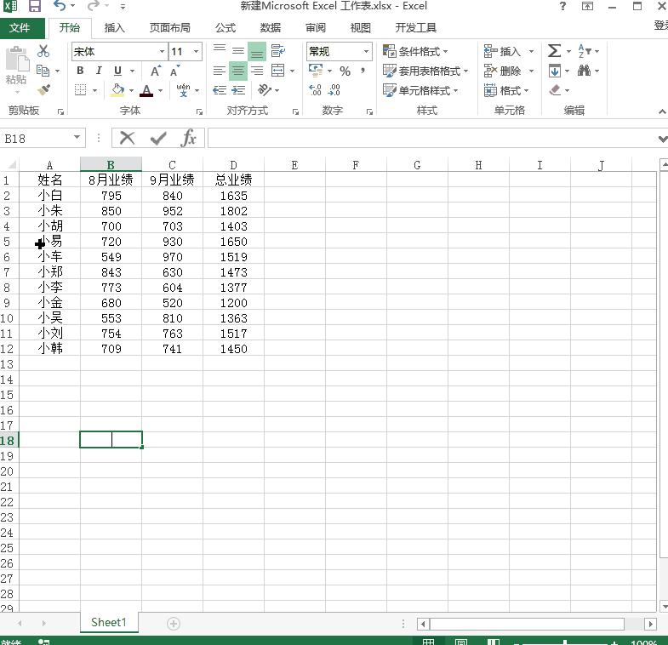
Task: Undo the last action
Action: click(x=60, y=6)
